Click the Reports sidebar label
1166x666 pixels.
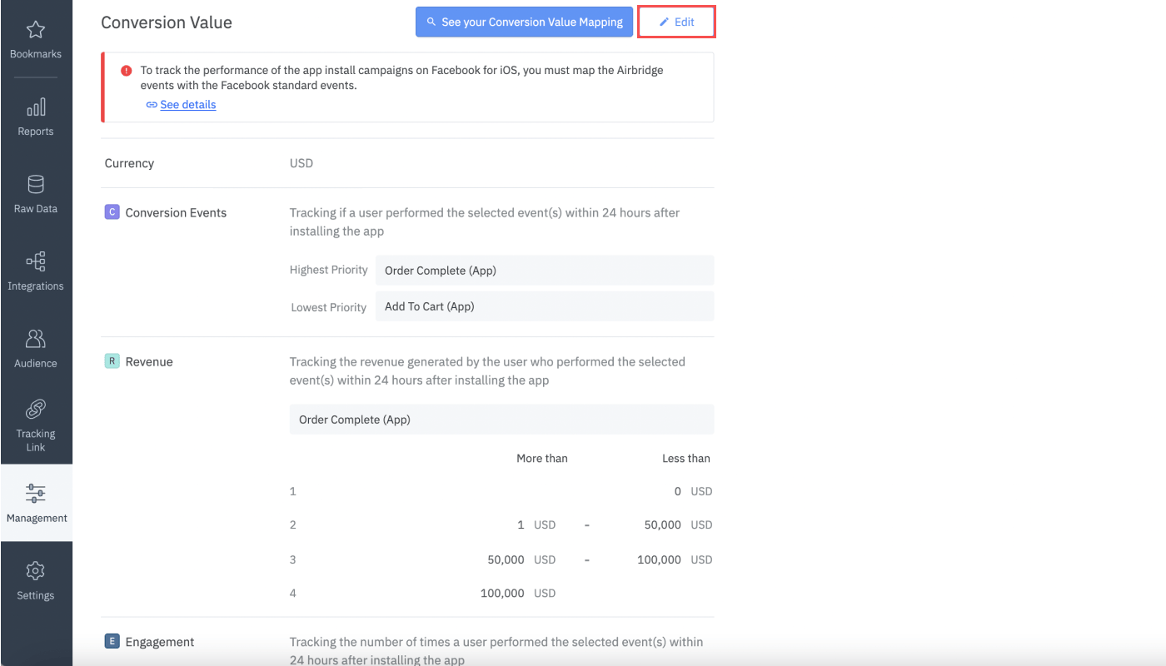point(36,132)
